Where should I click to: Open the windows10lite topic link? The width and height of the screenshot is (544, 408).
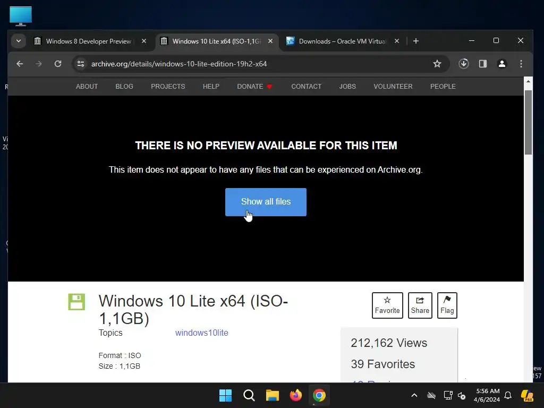pyautogui.click(x=201, y=333)
